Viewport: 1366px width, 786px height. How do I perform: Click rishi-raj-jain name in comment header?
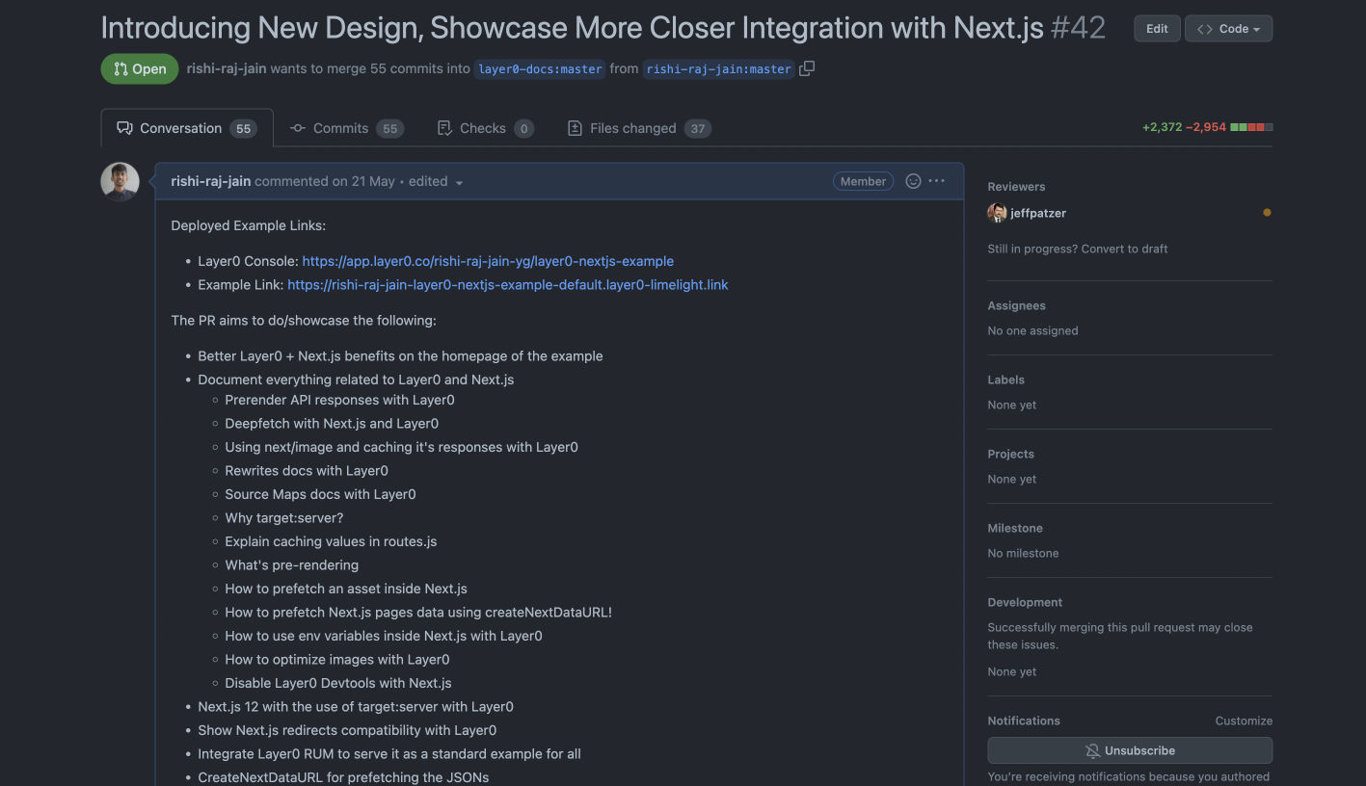click(211, 181)
